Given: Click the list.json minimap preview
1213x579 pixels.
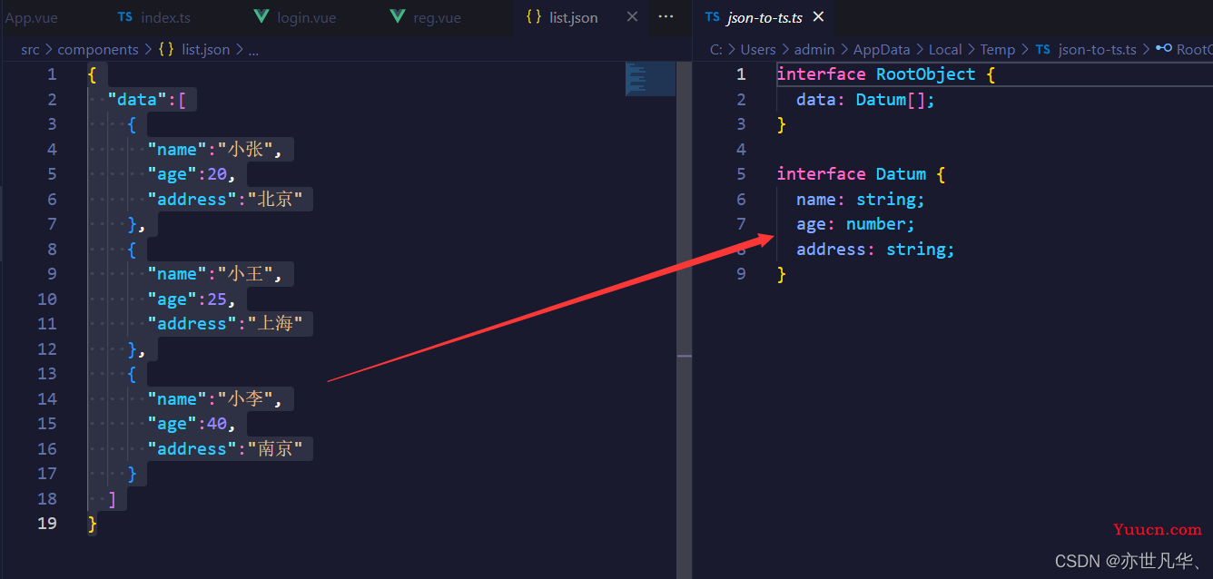Looking at the screenshot, I should 650,79.
